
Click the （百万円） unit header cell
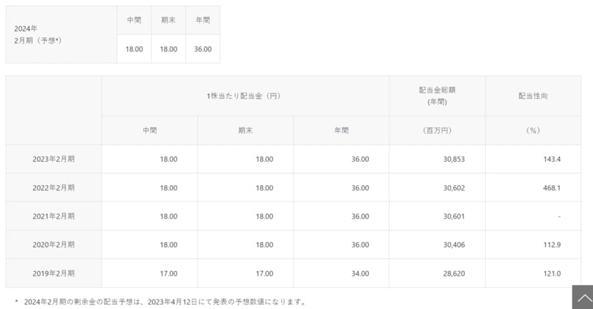coord(436,131)
